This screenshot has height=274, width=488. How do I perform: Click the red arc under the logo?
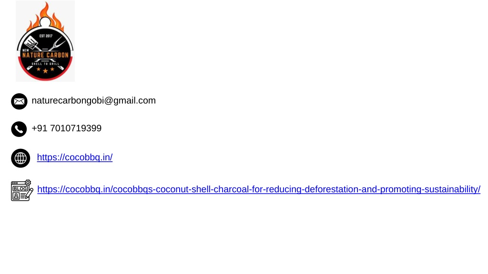coord(45,77)
